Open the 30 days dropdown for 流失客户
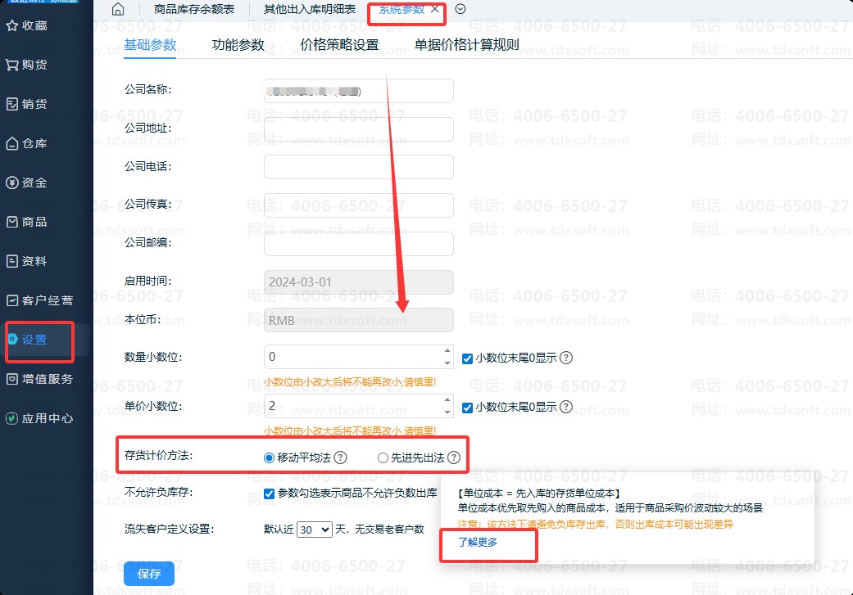The height and width of the screenshot is (595, 853). (x=315, y=530)
